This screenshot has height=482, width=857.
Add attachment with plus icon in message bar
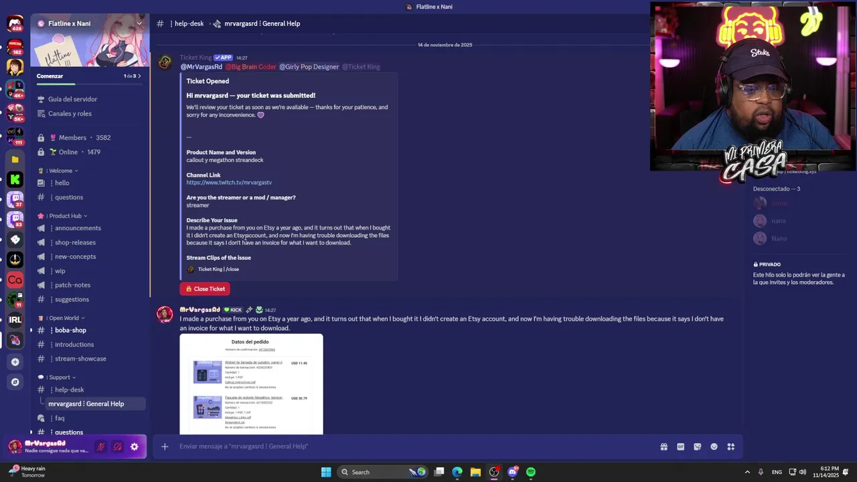click(165, 447)
